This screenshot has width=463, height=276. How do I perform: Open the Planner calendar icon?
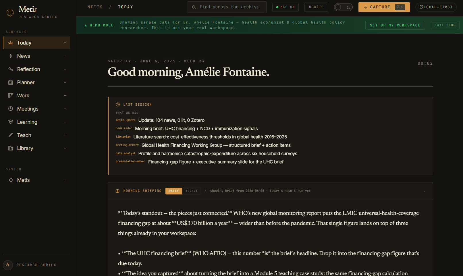tap(11, 82)
